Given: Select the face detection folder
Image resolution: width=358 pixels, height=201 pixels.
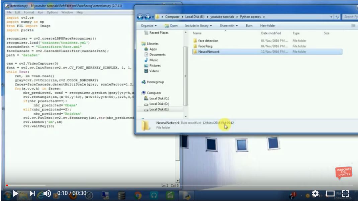Looking at the screenshot, I should tap(208, 41).
